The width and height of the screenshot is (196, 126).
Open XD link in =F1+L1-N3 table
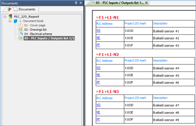click(98, 105)
